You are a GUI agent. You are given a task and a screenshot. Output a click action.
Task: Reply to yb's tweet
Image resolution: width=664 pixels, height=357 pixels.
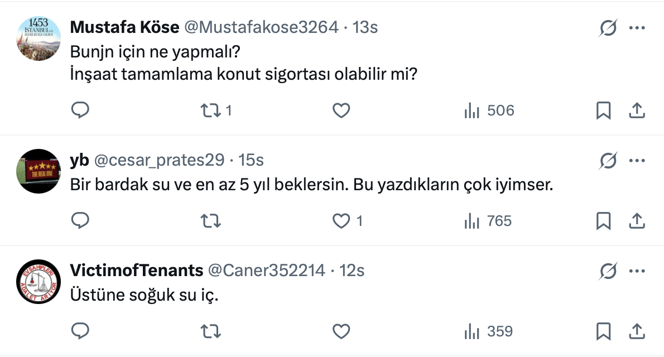pyautogui.click(x=81, y=221)
